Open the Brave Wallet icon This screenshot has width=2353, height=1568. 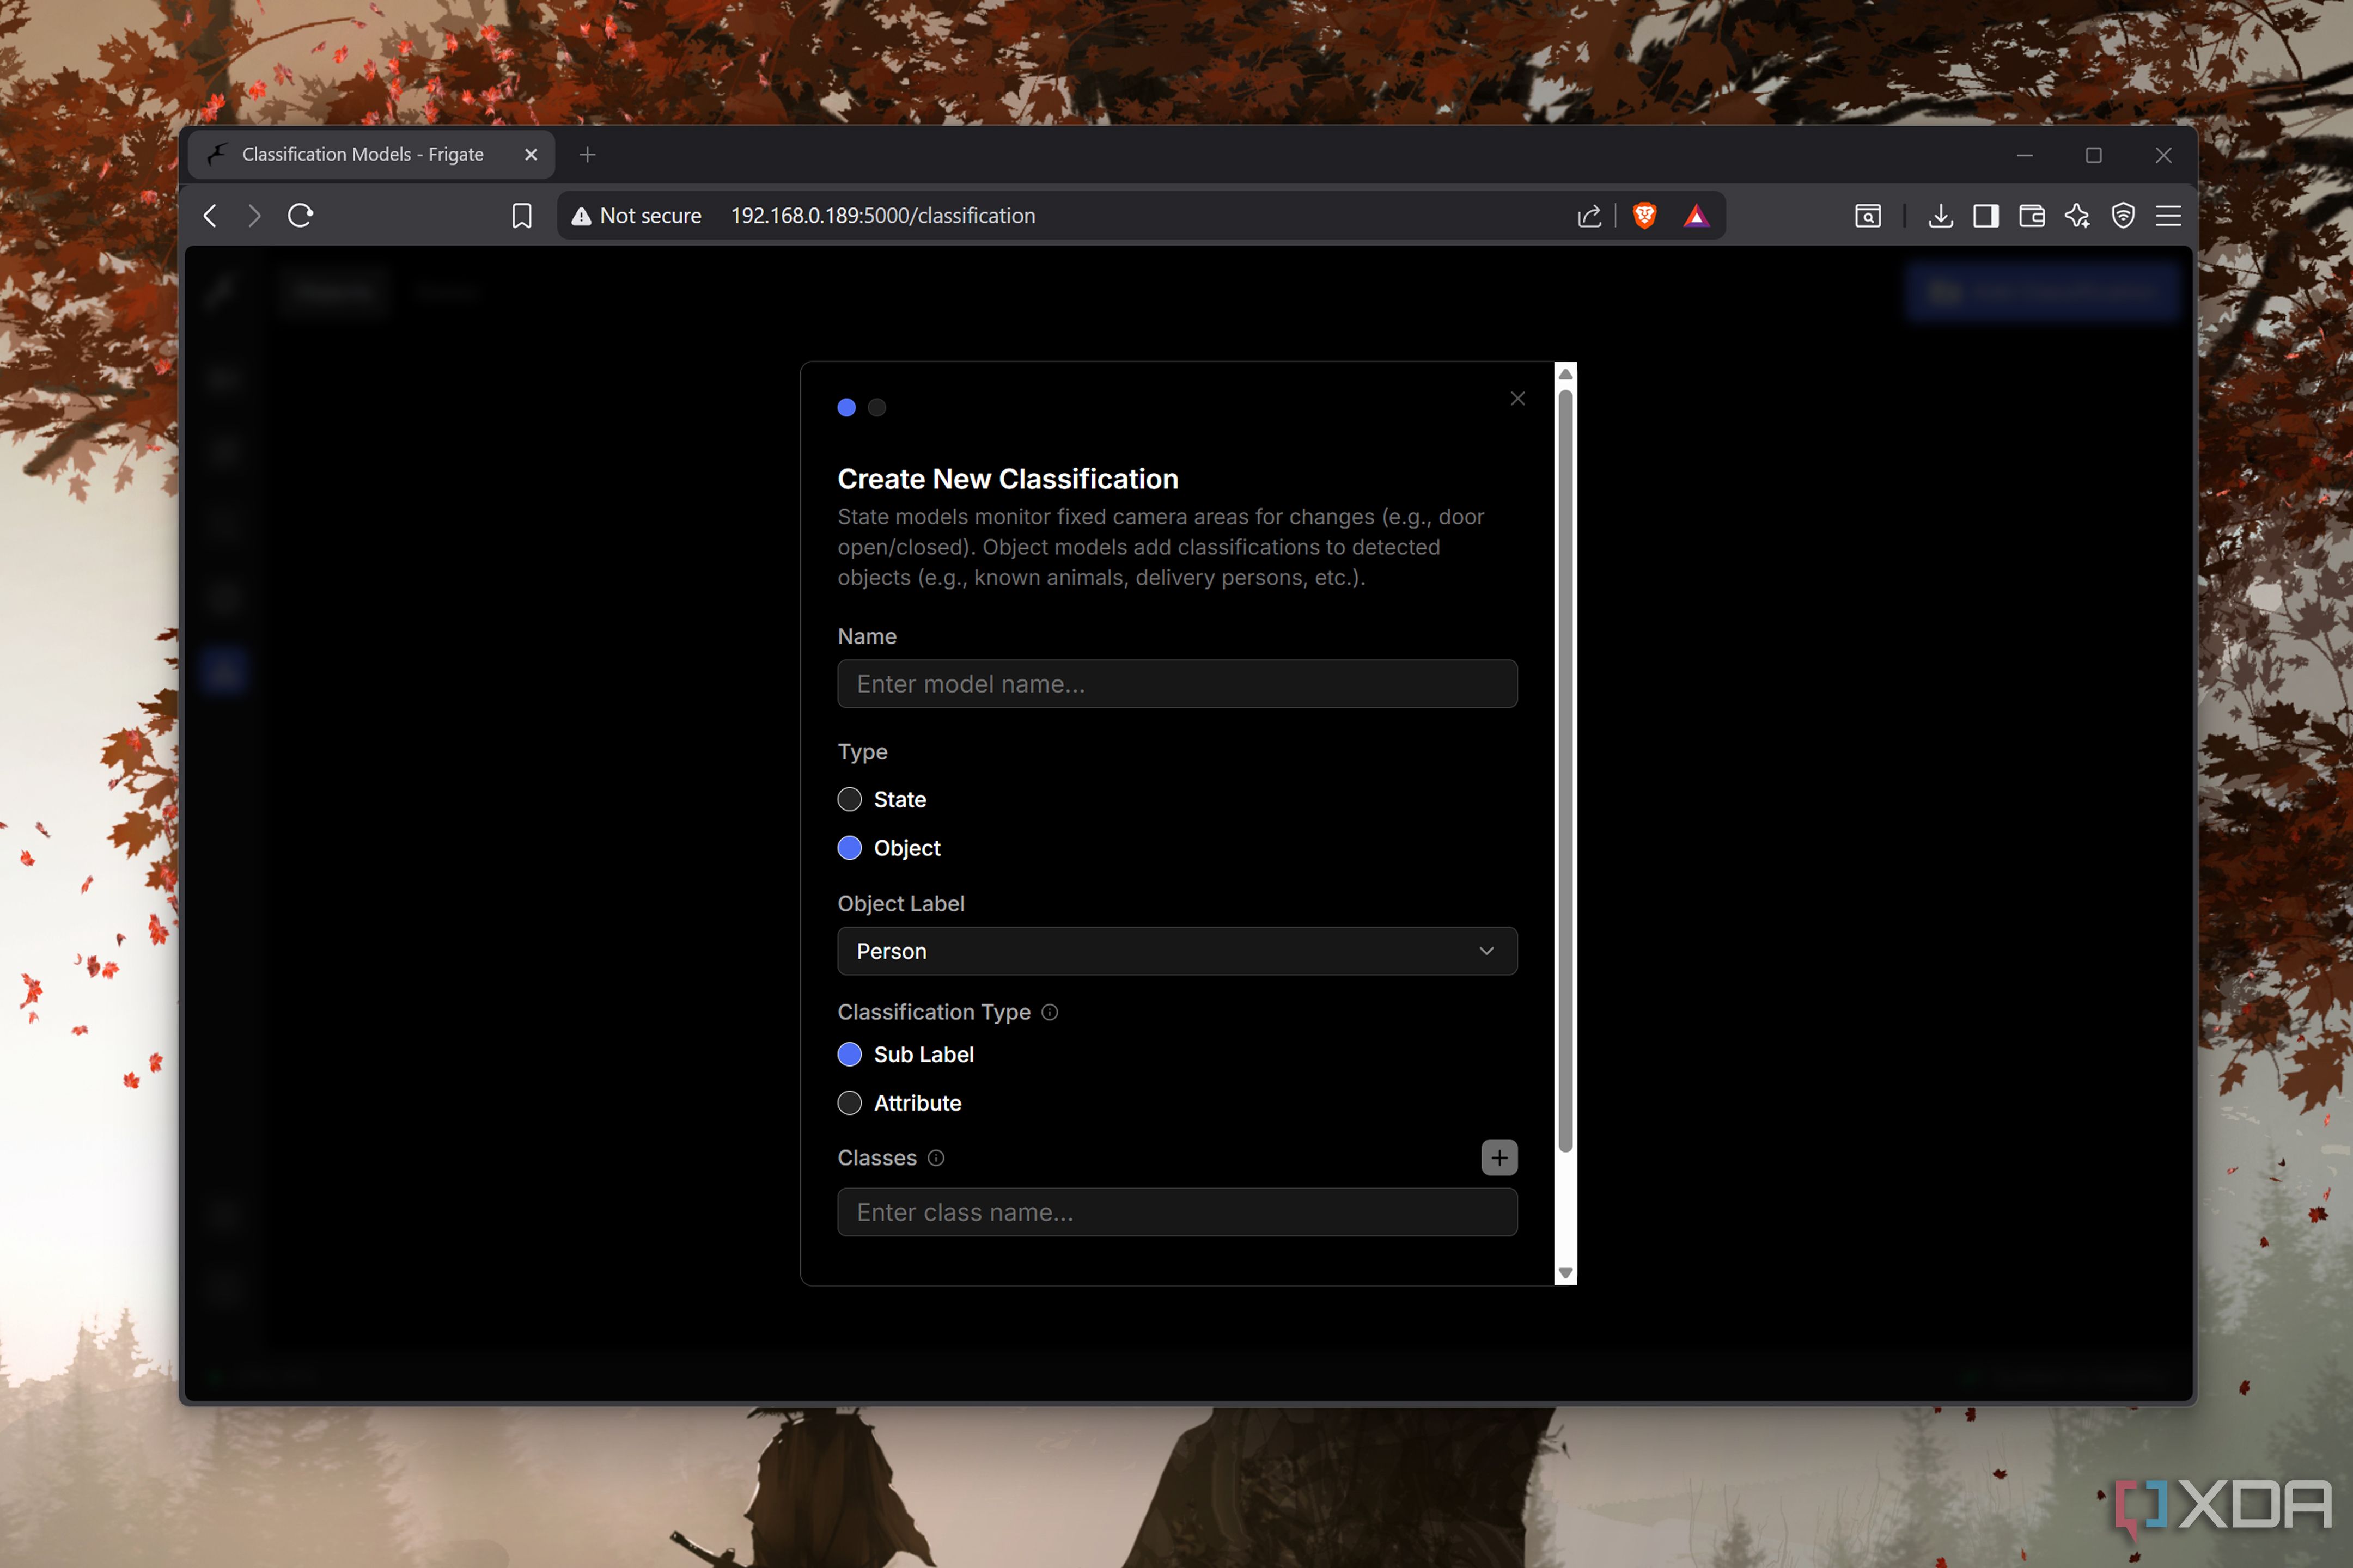click(x=2031, y=216)
